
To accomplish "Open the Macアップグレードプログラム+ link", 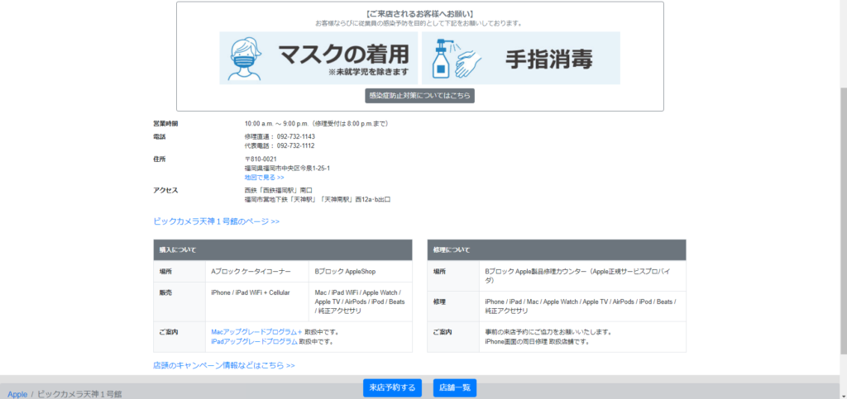I will [256, 331].
